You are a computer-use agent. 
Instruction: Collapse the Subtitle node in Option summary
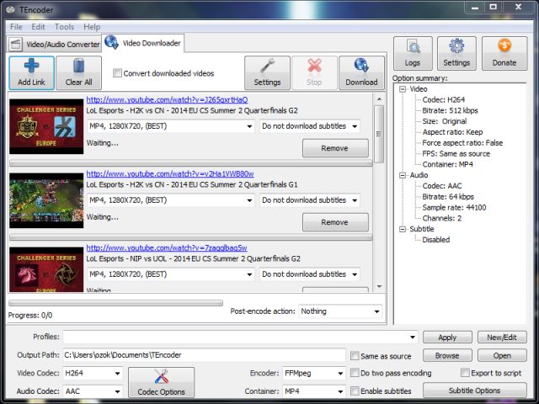point(403,229)
